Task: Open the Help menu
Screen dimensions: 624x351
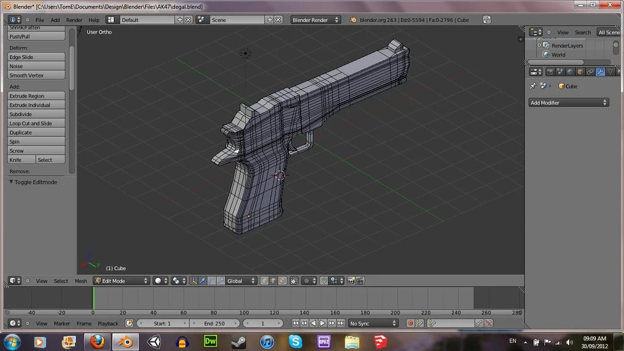Action: 94,20
